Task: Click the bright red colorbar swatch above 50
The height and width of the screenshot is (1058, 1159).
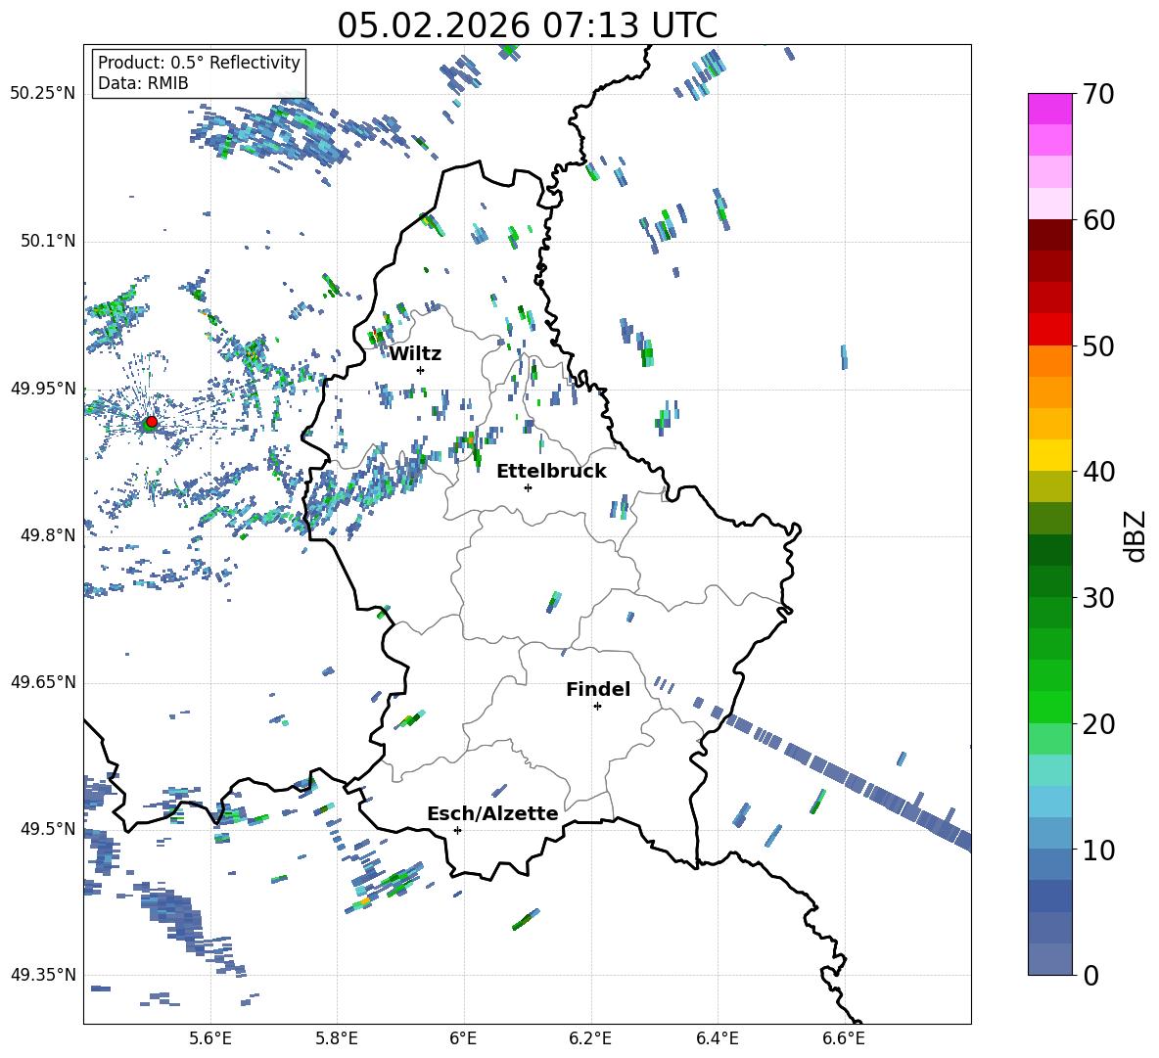Action: (x=1049, y=330)
